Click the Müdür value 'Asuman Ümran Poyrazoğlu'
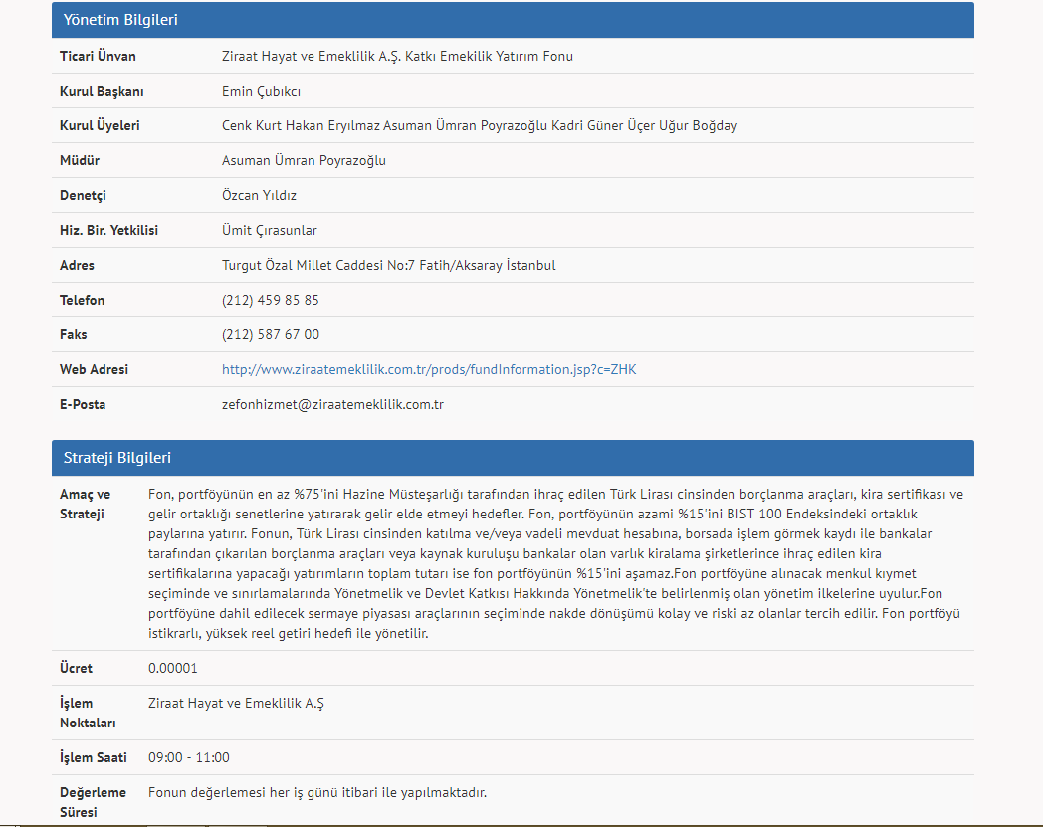The width and height of the screenshot is (1043, 827). tap(304, 160)
